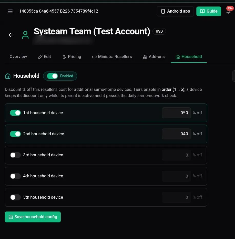235x239 pixels.
Task: Click the 2nd household device label
Action: pos(44,134)
